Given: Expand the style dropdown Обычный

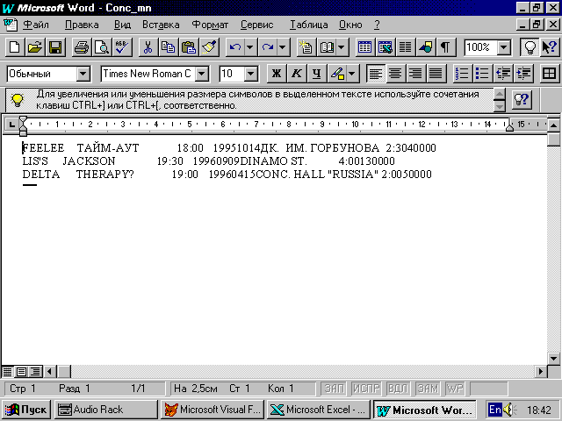Looking at the screenshot, I should pos(83,74).
